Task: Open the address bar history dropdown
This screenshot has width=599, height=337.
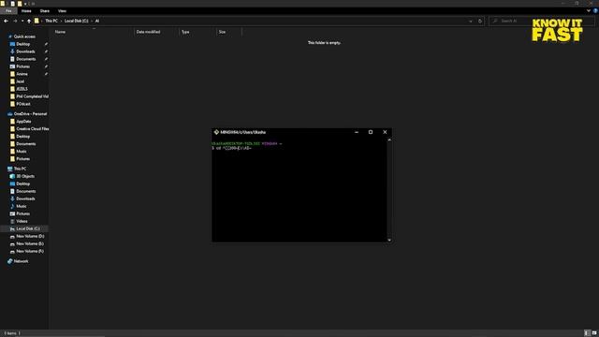Action: pyautogui.click(x=471, y=21)
